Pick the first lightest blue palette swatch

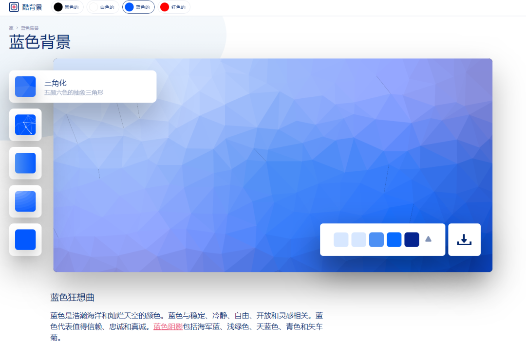[341, 239]
